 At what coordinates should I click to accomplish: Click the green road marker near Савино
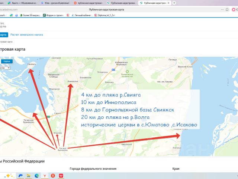[x=48, y=117]
